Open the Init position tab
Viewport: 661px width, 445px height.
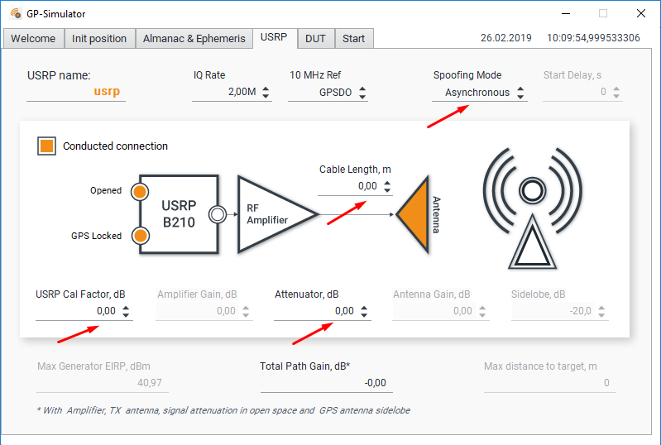point(99,39)
